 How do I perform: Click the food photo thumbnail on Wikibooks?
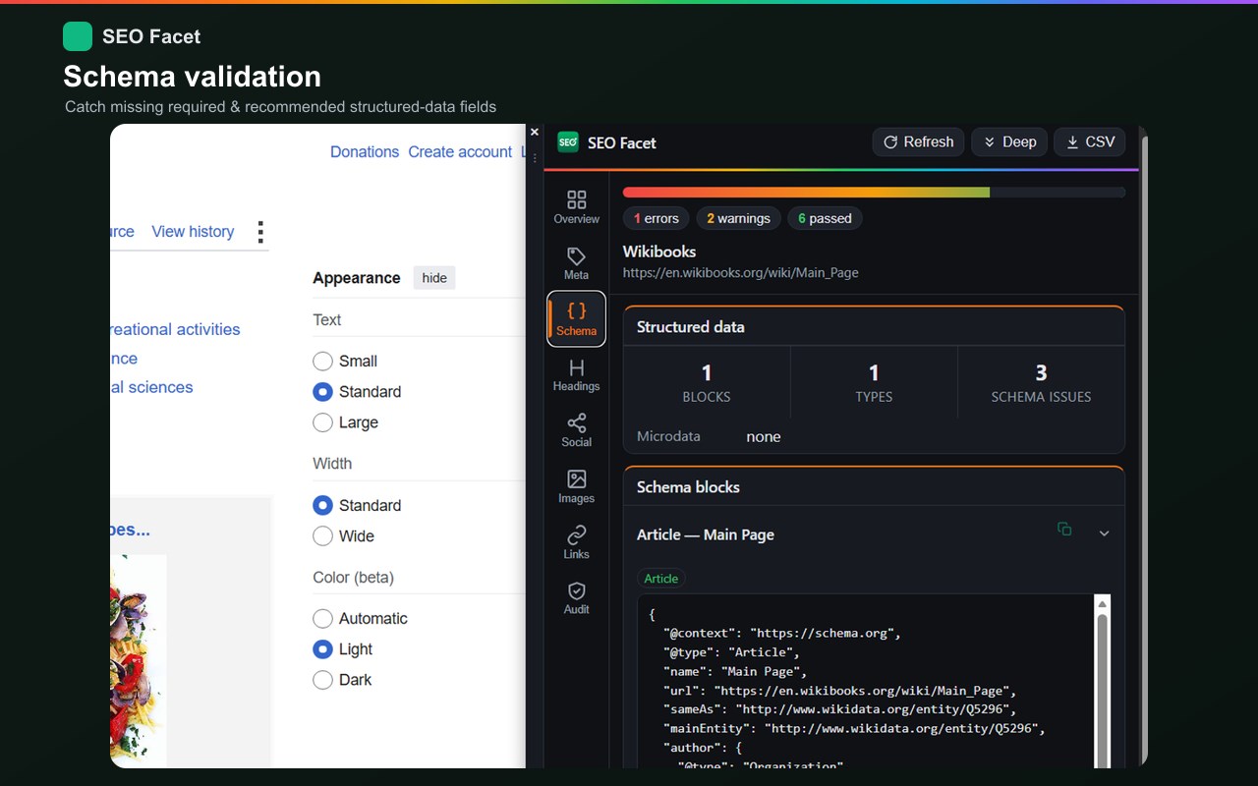pos(139,661)
